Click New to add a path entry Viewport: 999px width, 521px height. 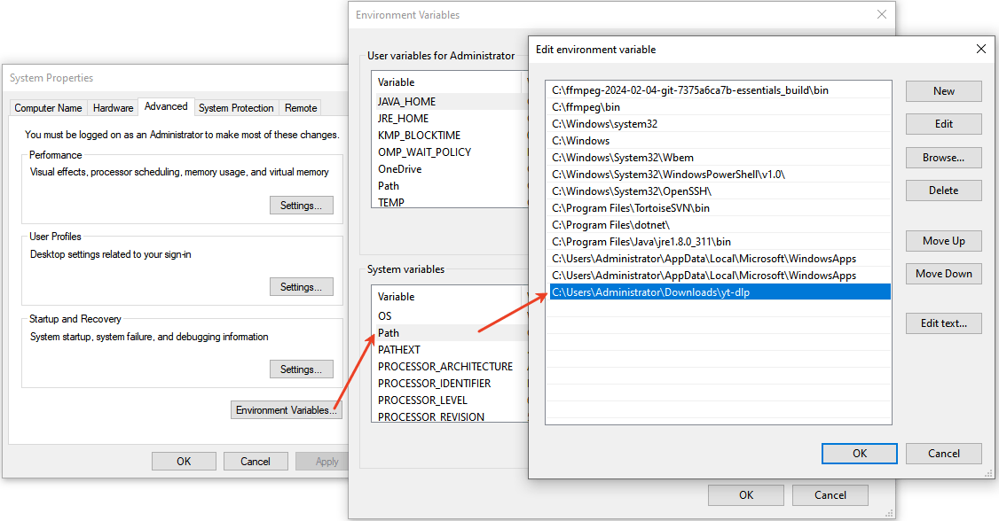pos(943,90)
